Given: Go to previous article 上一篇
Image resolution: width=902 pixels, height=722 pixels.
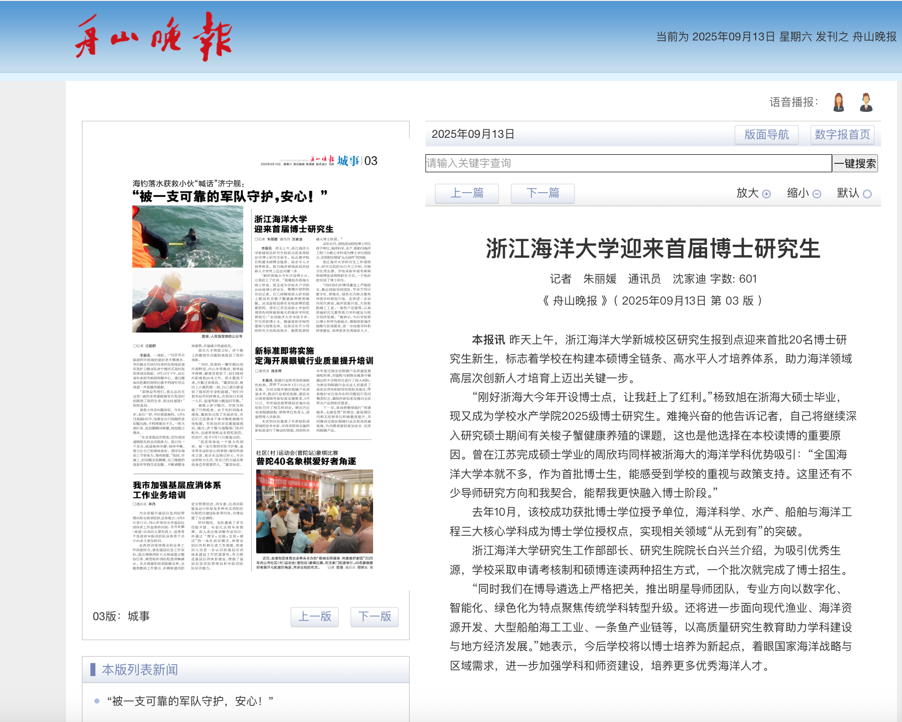Looking at the screenshot, I should tap(467, 193).
